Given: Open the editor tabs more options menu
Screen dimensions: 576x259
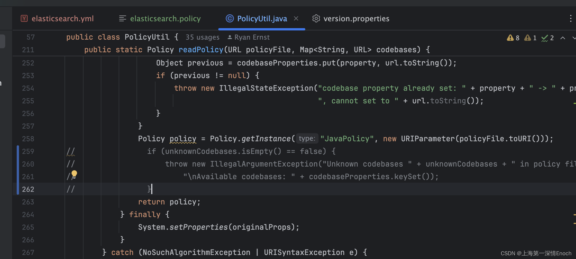Looking at the screenshot, I should [x=570, y=19].
